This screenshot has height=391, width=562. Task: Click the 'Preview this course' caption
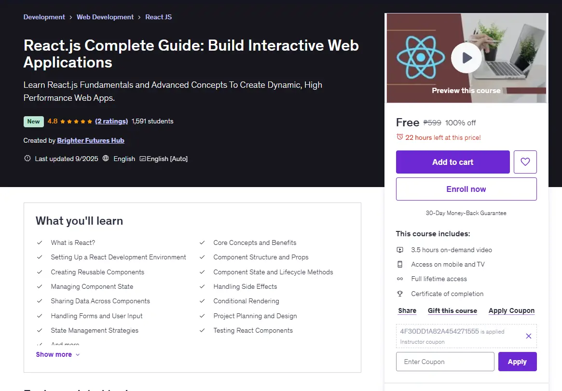466,91
